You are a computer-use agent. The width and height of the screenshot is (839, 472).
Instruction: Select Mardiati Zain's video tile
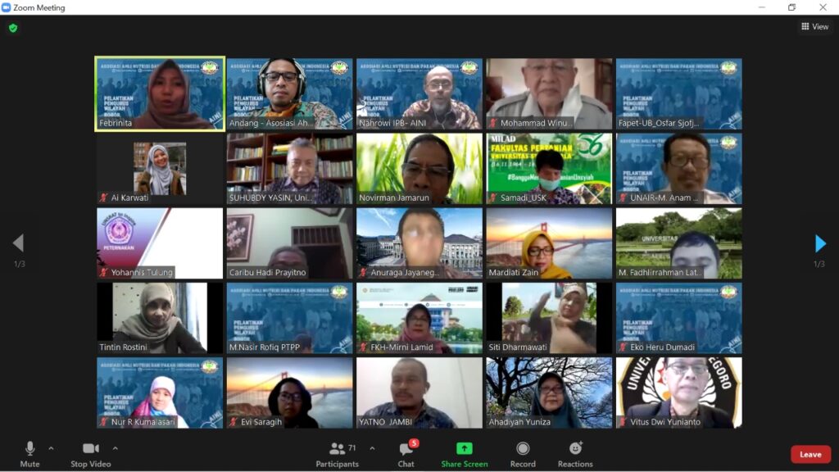(549, 243)
